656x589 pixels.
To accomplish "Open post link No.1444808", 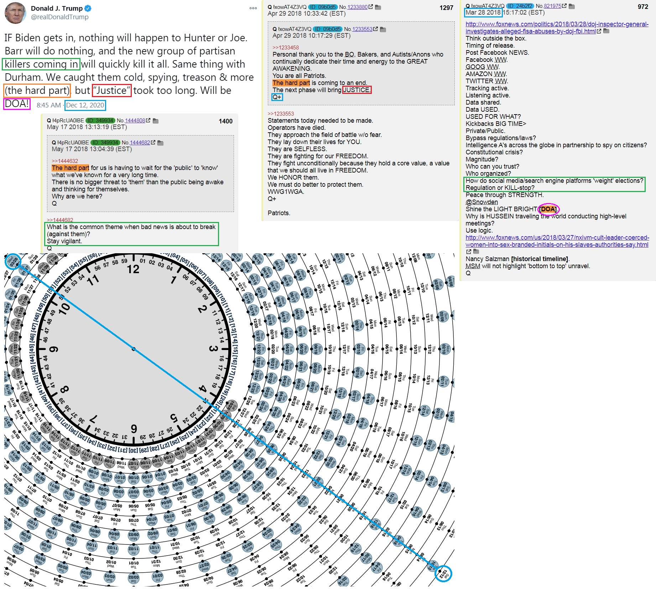I will click(135, 121).
